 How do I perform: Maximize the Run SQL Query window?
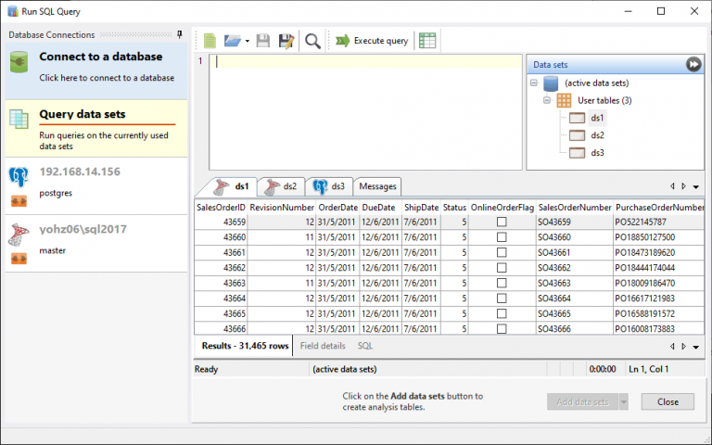(x=661, y=11)
